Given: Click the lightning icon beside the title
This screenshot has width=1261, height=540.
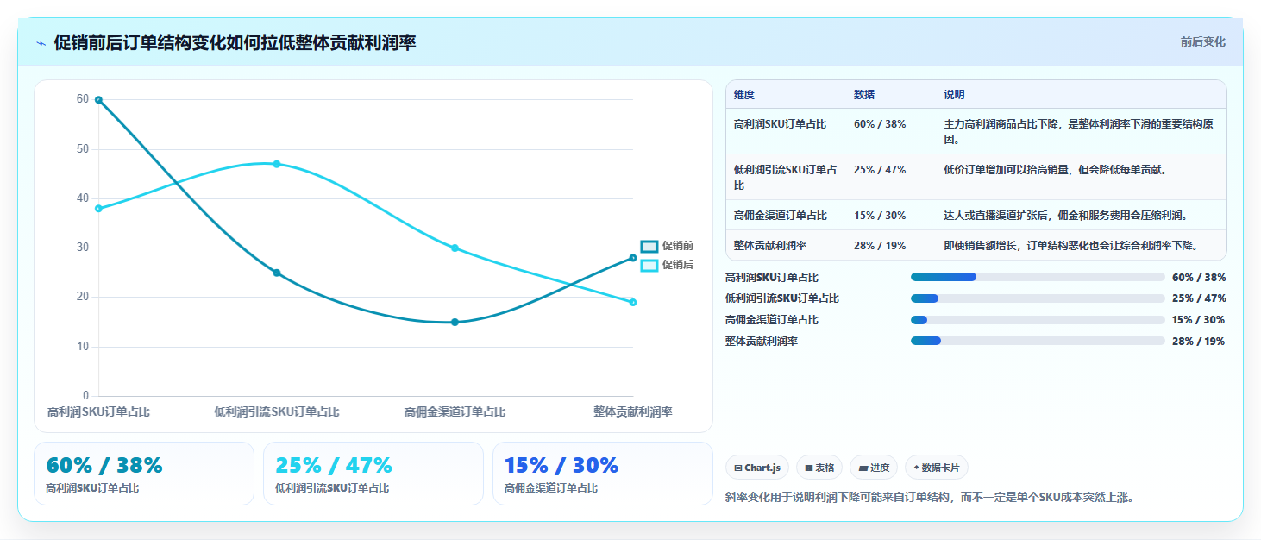Looking at the screenshot, I should pos(41,43).
